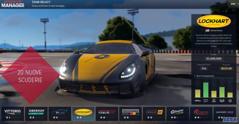Click 'Choose which team to start managing' text
The image size is (239, 124).
(x=48, y=6)
